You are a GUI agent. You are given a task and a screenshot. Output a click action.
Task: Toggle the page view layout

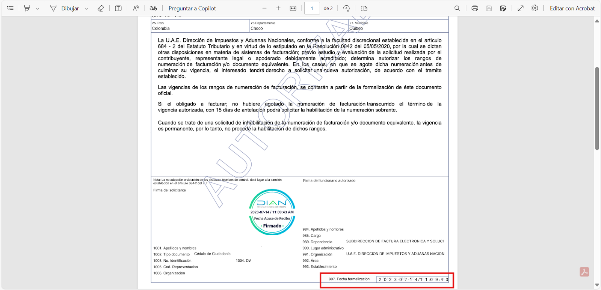(364, 8)
